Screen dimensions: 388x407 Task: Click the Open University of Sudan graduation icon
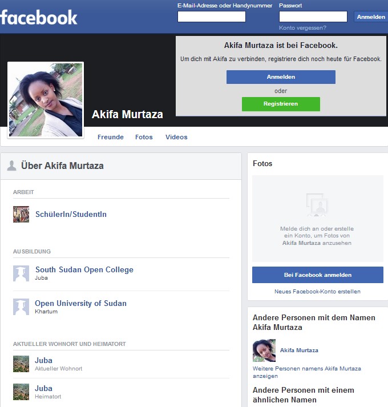click(x=21, y=307)
